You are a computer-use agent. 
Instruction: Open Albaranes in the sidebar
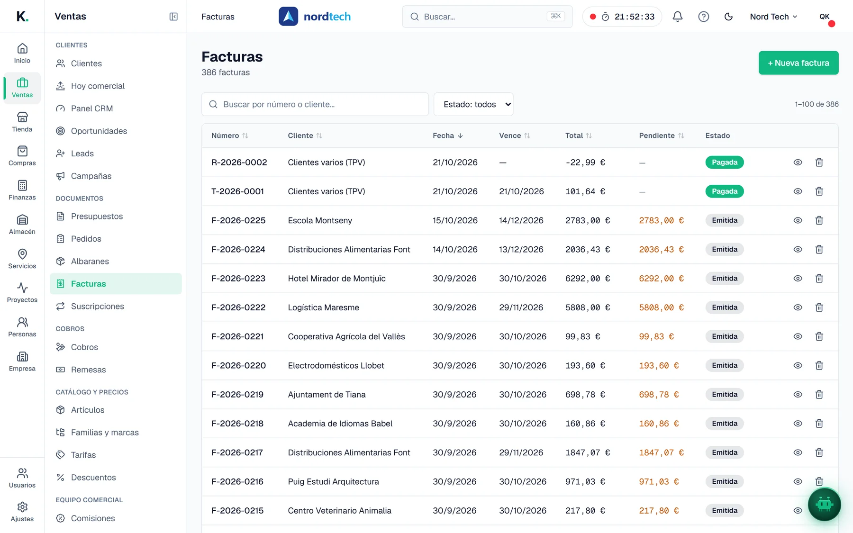[x=116, y=262]
